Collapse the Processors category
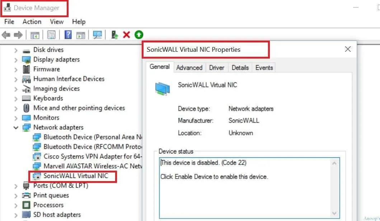Screen dimensions: 380x221 tap(16, 205)
